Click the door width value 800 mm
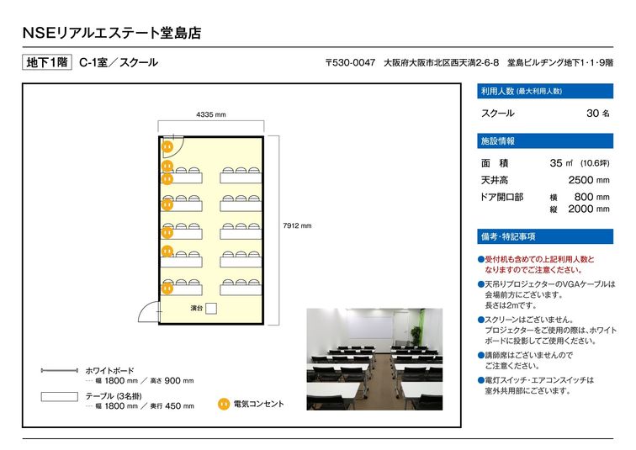This screenshot has width=636, height=450. point(591,197)
